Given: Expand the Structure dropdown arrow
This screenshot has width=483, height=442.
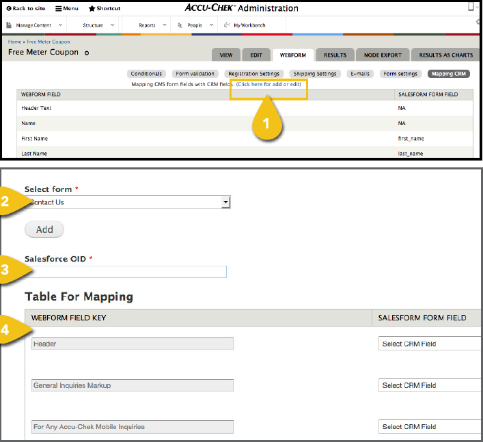Looking at the screenshot, I should tap(113, 25).
